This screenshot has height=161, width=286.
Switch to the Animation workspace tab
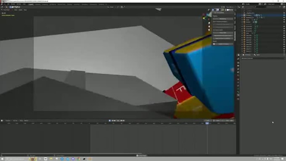pyautogui.click(x=77, y=4)
